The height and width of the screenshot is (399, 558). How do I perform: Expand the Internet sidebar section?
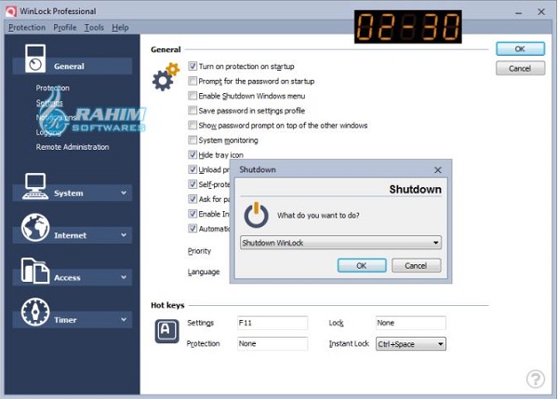pyautogui.click(x=124, y=235)
